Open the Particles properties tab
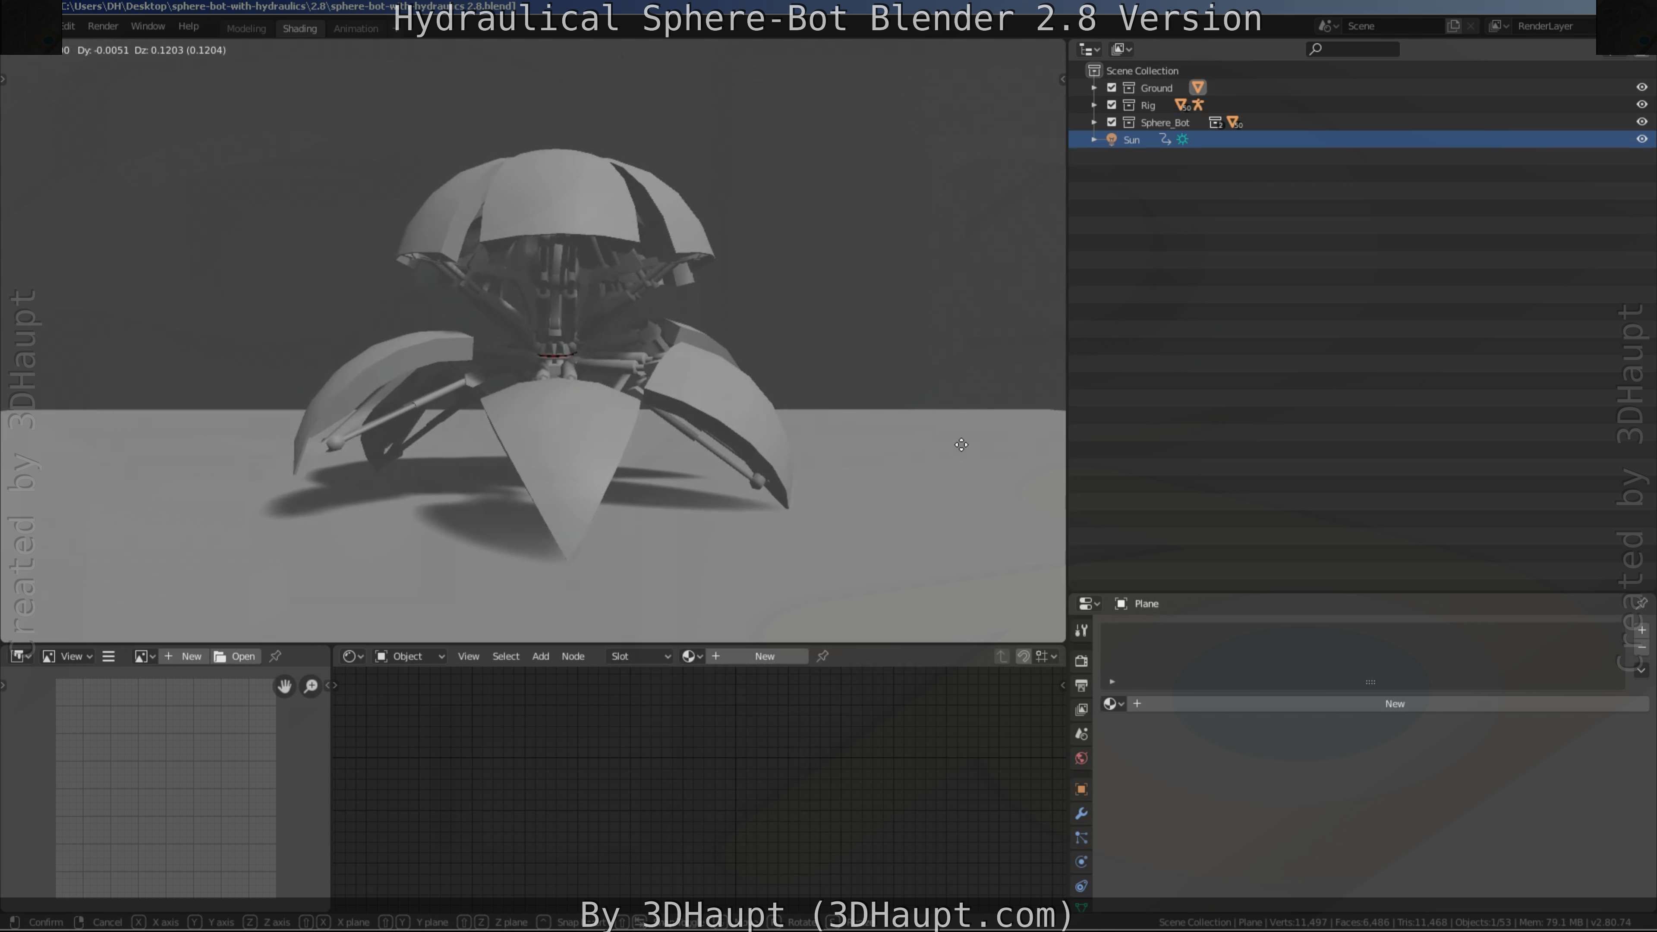This screenshot has height=932, width=1657. point(1081,838)
